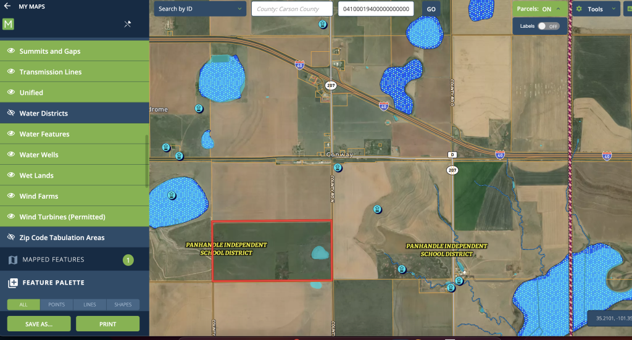The image size is (632, 340).
Task: Select the SHAPES tab in Feature Palette
Action: click(x=123, y=305)
